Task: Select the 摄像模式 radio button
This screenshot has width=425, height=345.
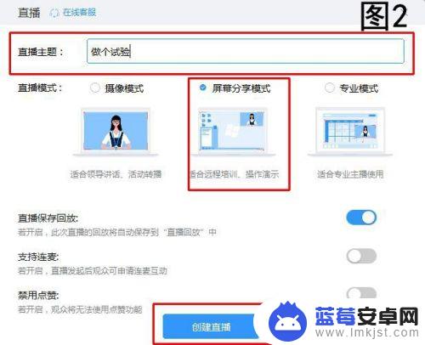Action: (x=95, y=88)
